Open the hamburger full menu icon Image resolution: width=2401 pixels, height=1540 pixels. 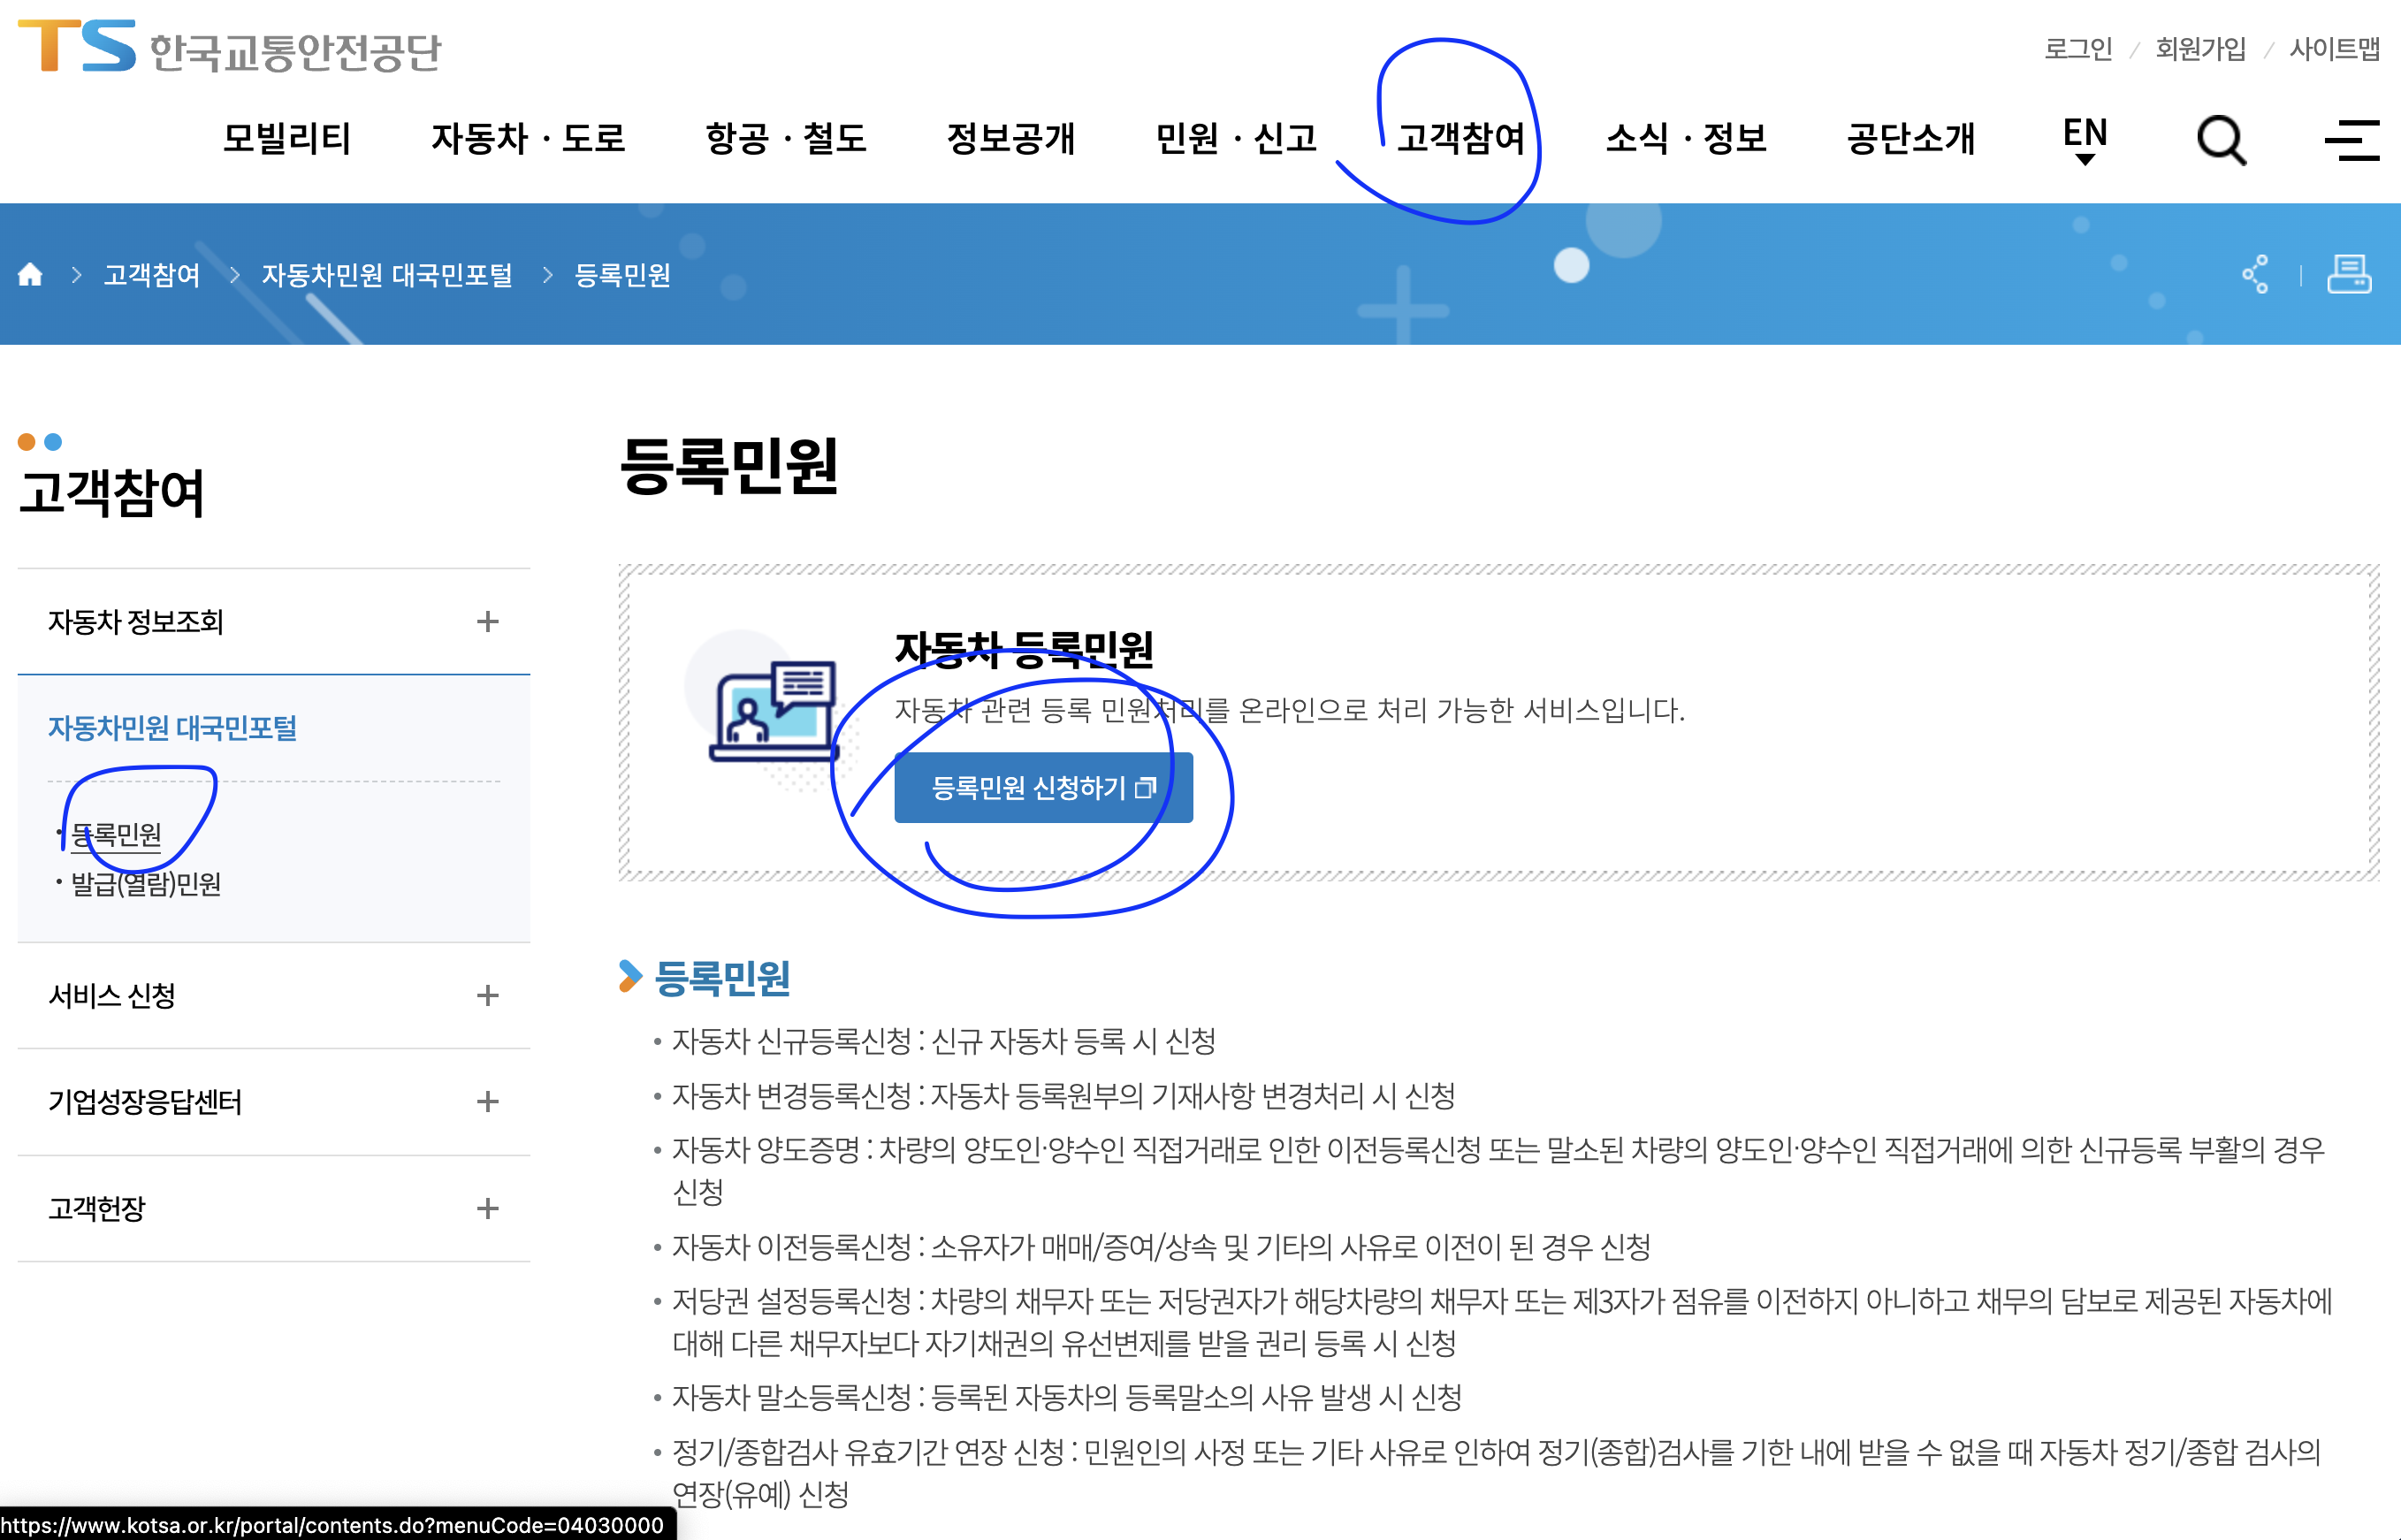pos(2351,140)
